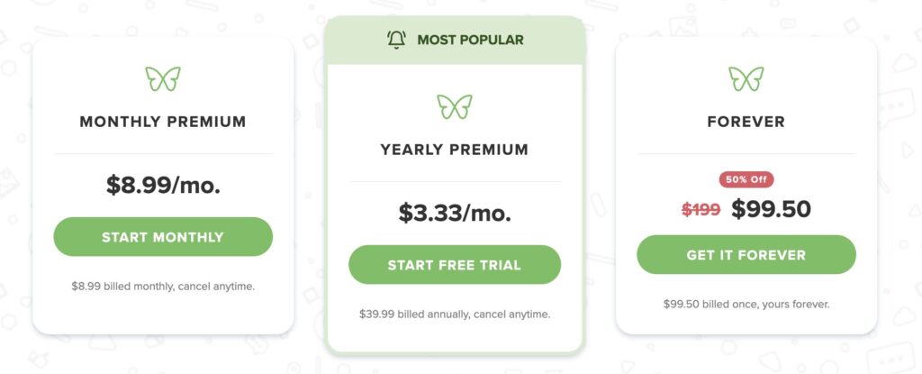The width and height of the screenshot is (922, 374).
Task: Click '$39.99 billed annually, cancel anytime' note
Action: (455, 314)
